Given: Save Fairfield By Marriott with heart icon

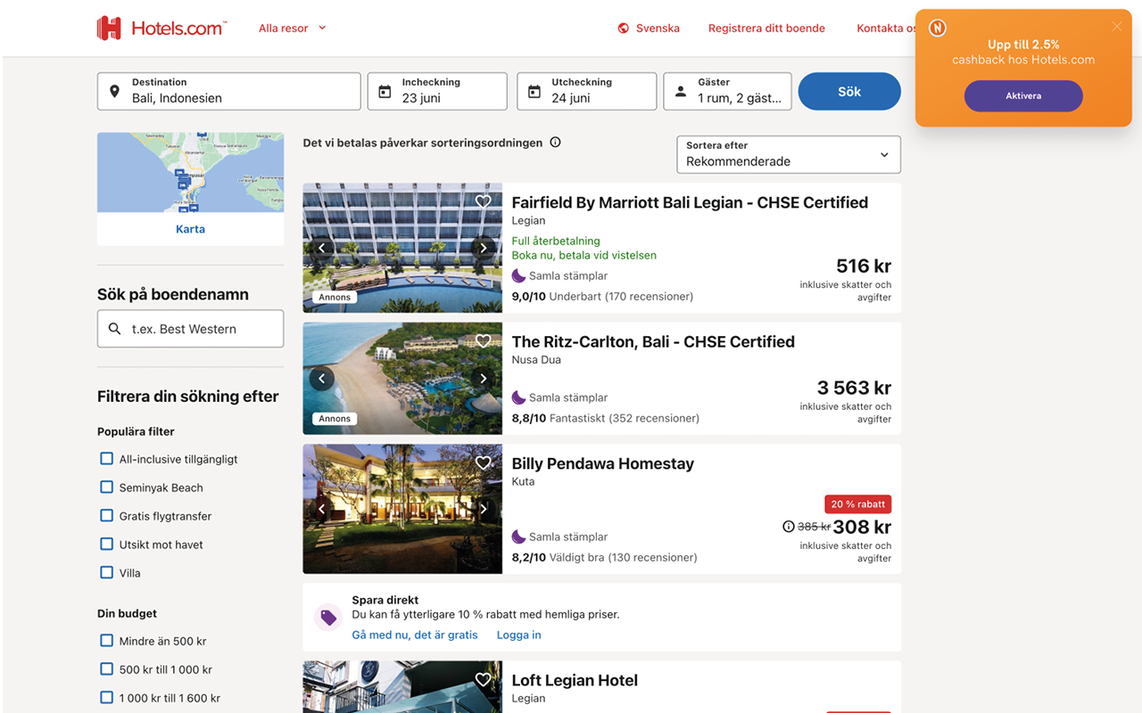Looking at the screenshot, I should [483, 201].
